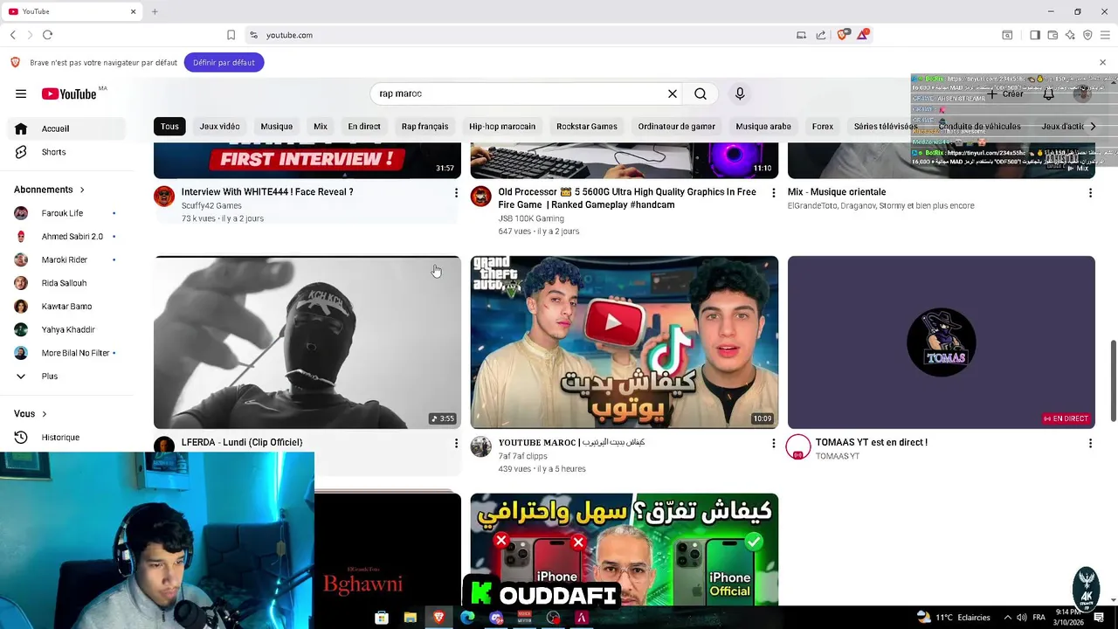1118x629 pixels.
Task: Open options for Mix - Musique orientale
Action: point(1090,192)
